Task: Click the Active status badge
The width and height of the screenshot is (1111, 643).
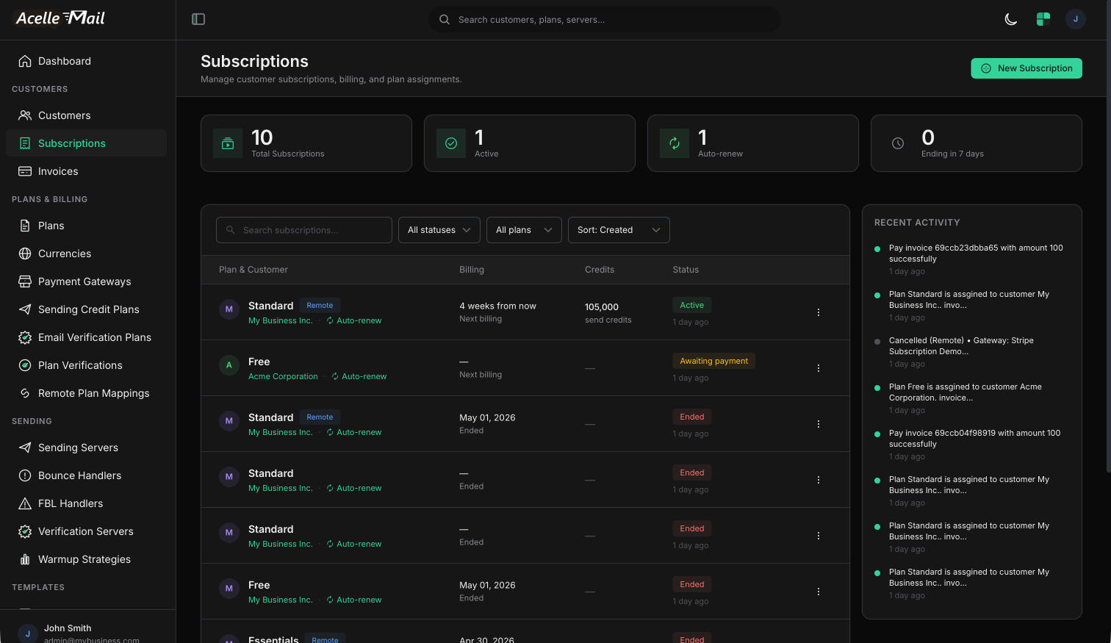Action: point(692,305)
